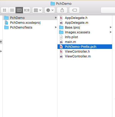
Task: Expand the Images.xcassets arrow
Action: (x=111, y=32)
